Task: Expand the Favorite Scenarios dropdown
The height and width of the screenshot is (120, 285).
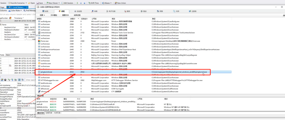Action: click(26, 3)
